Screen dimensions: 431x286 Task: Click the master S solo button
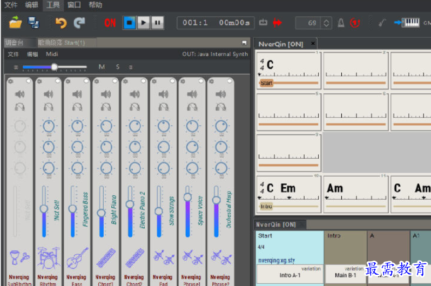tap(118, 67)
